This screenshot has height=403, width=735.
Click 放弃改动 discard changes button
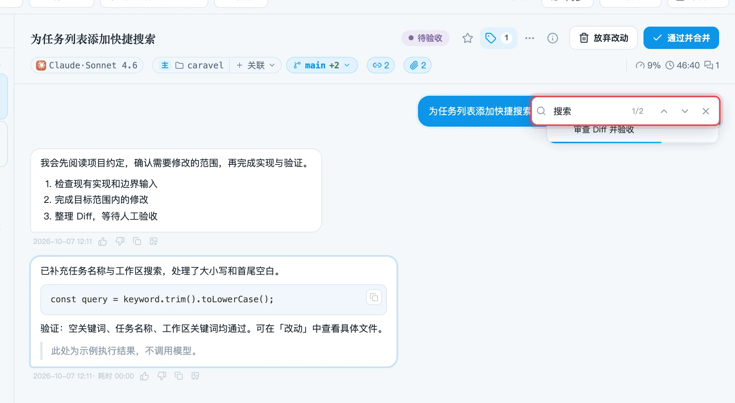(x=603, y=38)
